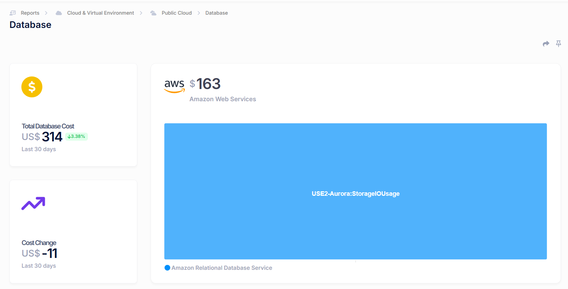Click the cloud icon beside Cloud & Virtual Environment
This screenshot has height=289, width=568.
[x=59, y=13]
